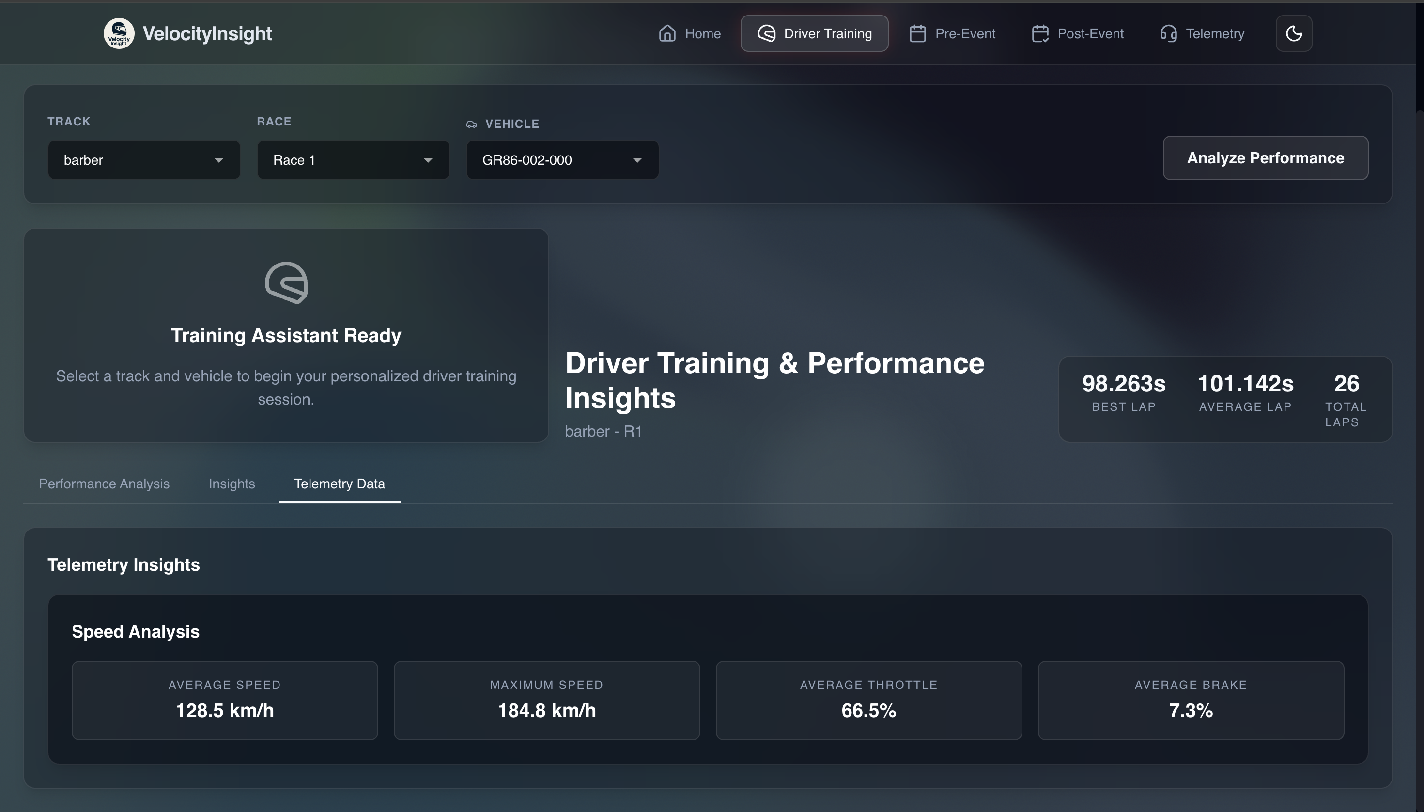1424x812 pixels.
Task: Click the Post-Event calendar check icon
Action: tap(1040, 33)
